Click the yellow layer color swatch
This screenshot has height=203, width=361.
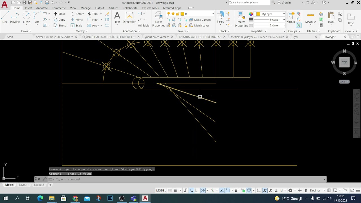point(182,14)
